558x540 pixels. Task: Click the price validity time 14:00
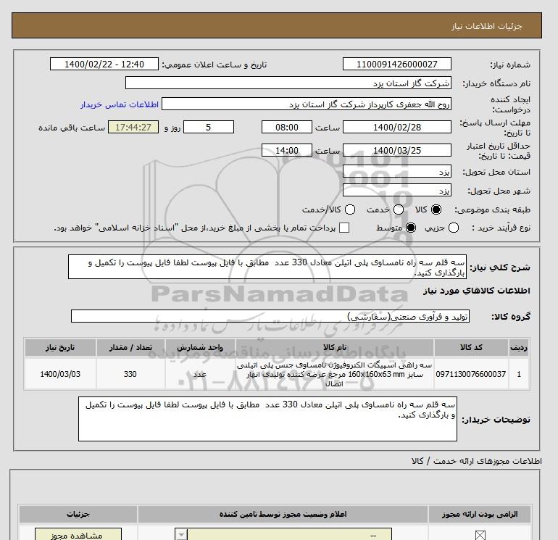[287, 150]
